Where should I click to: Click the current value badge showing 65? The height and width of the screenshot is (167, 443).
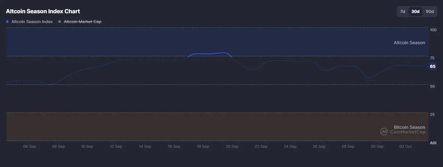click(433, 66)
